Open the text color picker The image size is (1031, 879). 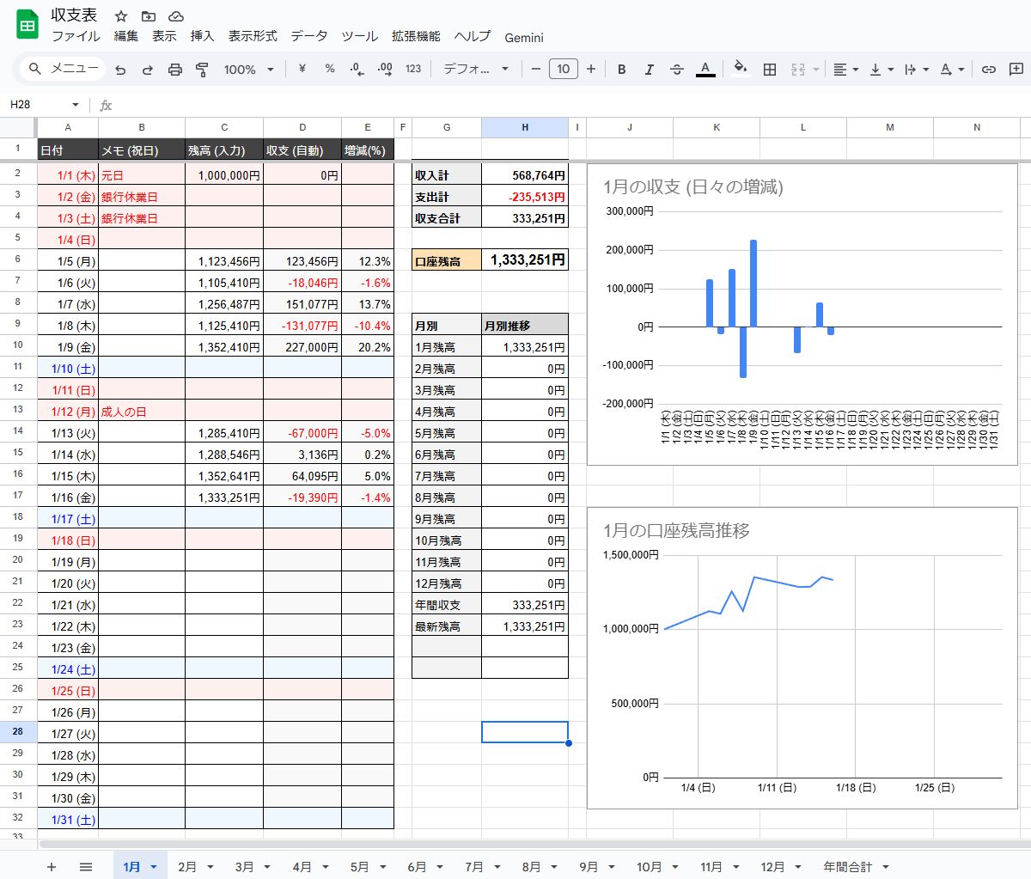coord(705,70)
